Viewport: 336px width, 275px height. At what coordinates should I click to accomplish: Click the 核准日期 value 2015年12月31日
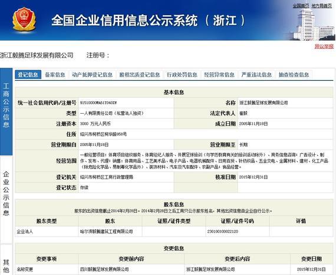(x=253, y=177)
